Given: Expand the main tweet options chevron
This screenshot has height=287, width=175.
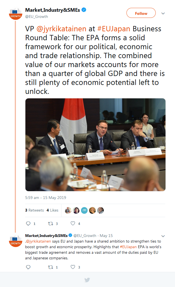Looking at the screenshot, I should pyautogui.click(x=163, y=13).
